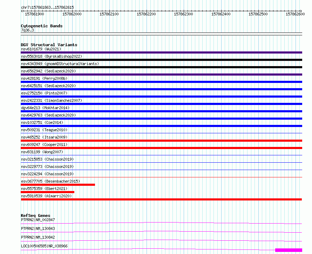Select dgv64e213 (Mokhtar2014) label

pyautogui.click(x=45, y=108)
